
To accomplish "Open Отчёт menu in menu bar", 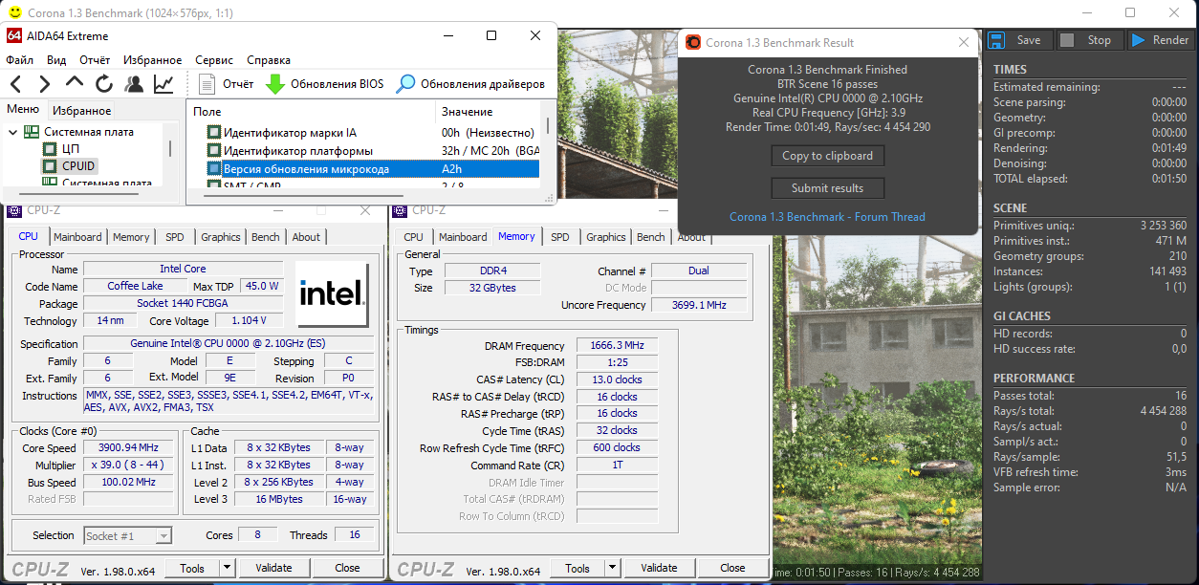I will [x=95, y=59].
